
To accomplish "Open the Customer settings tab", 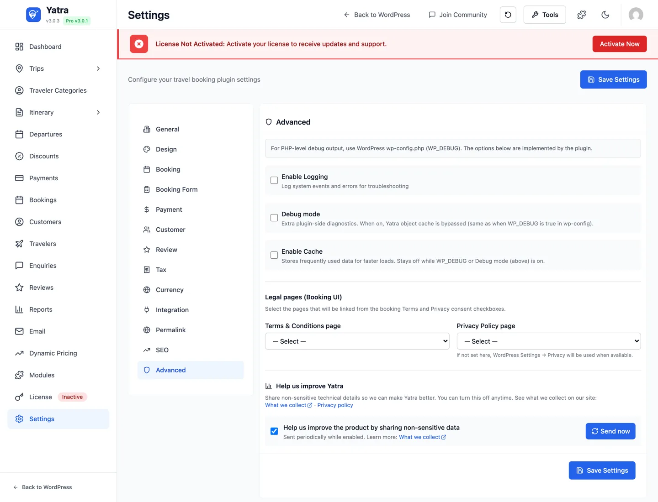I will click(191, 230).
